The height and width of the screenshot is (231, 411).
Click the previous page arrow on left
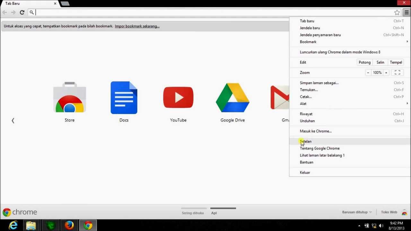(13, 120)
